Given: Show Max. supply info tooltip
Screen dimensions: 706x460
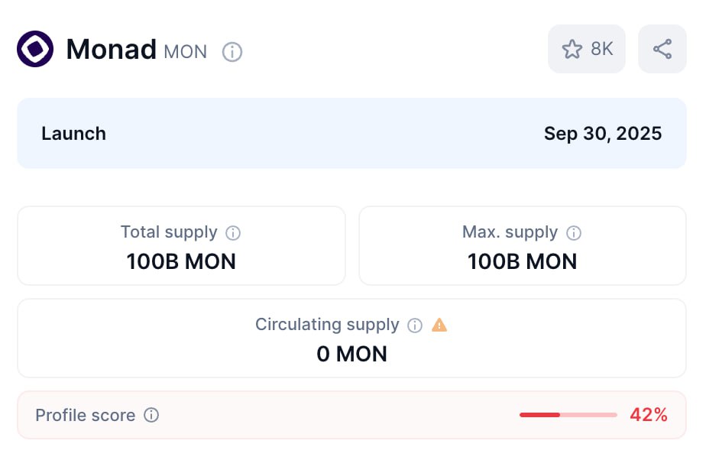Looking at the screenshot, I should click(x=574, y=233).
